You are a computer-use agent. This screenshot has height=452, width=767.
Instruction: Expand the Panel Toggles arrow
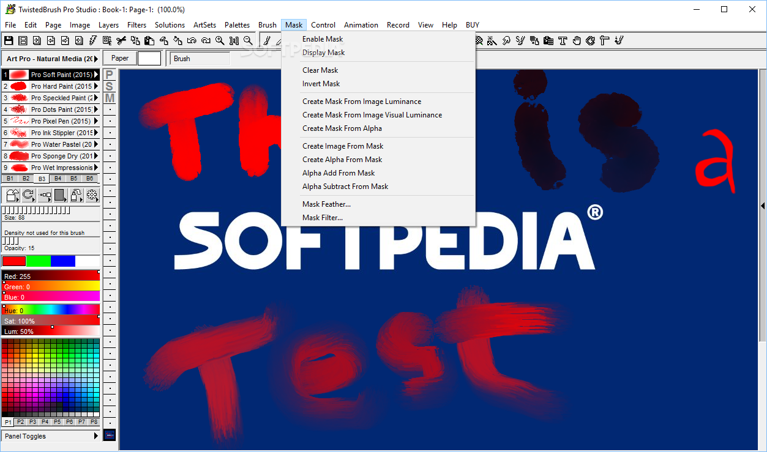95,436
